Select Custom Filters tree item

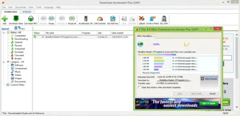pos(17,85)
